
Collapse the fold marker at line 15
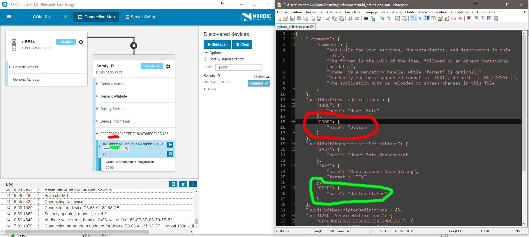click(293, 122)
